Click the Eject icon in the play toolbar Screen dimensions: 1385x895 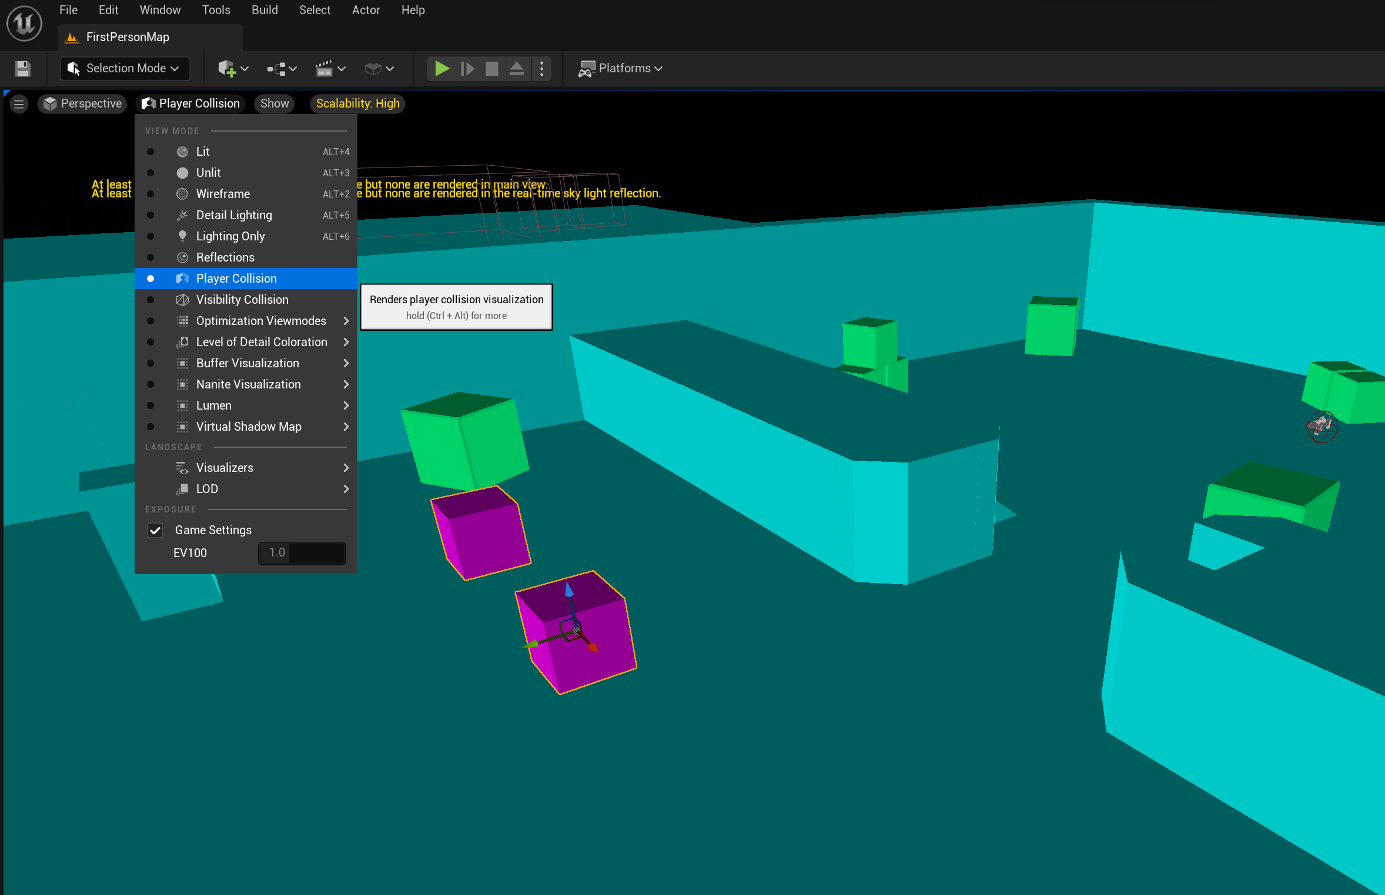click(517, 69)
